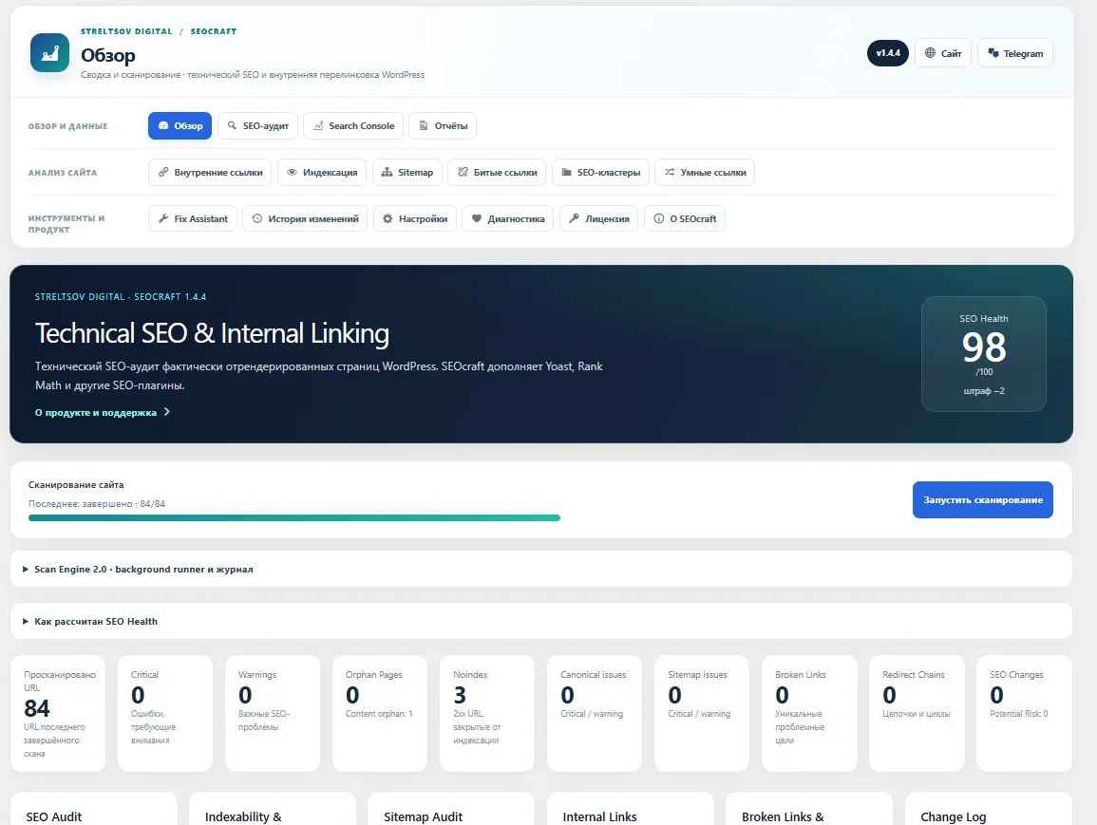Screen dimensions: 1097x825
Task: Click Запустить сканирование button
Action: [x=982, y=500]
